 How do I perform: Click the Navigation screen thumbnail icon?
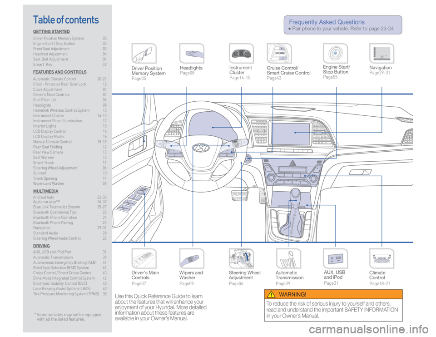coord(381,54)
